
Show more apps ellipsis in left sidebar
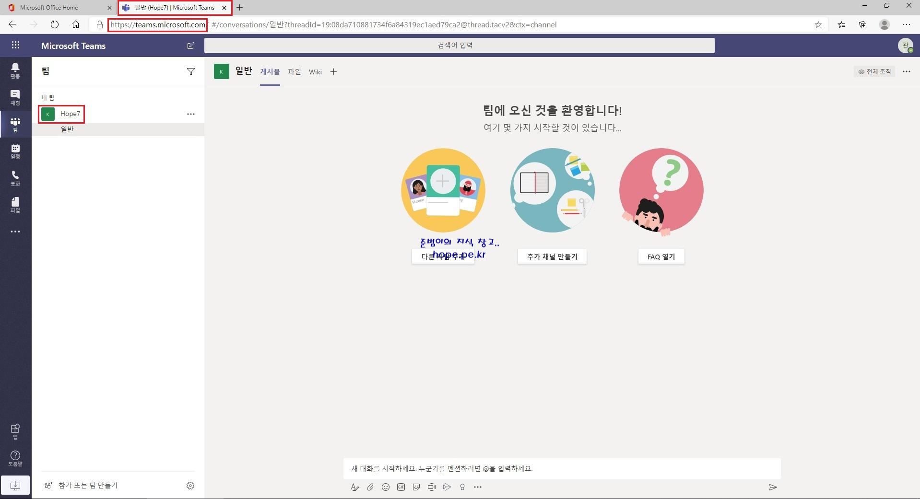pyautogui.click(x=15, y=232)
